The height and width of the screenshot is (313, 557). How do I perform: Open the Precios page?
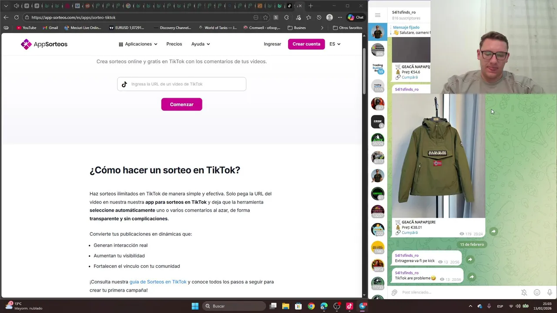(x=174, y=44)
